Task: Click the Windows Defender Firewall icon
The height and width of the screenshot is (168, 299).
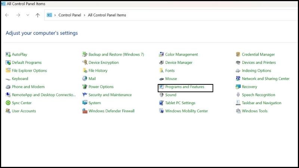Action: tap(85, 111)
